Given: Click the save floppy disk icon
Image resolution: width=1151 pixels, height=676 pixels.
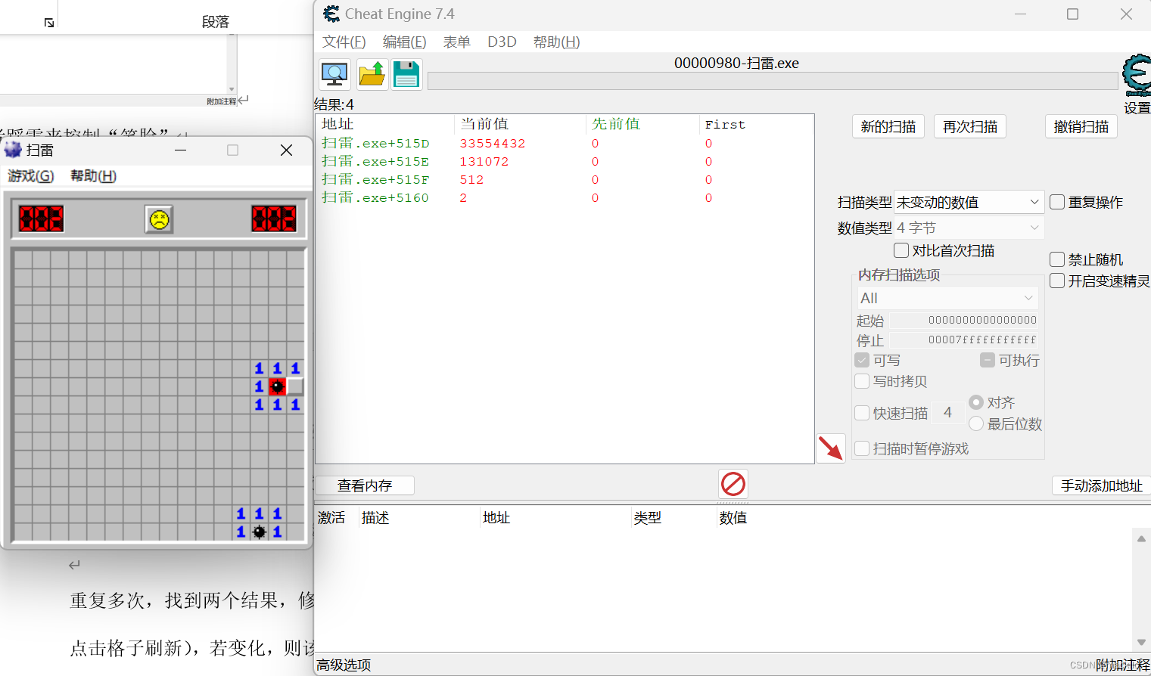Looking at the screenshot, I should 406,74.
